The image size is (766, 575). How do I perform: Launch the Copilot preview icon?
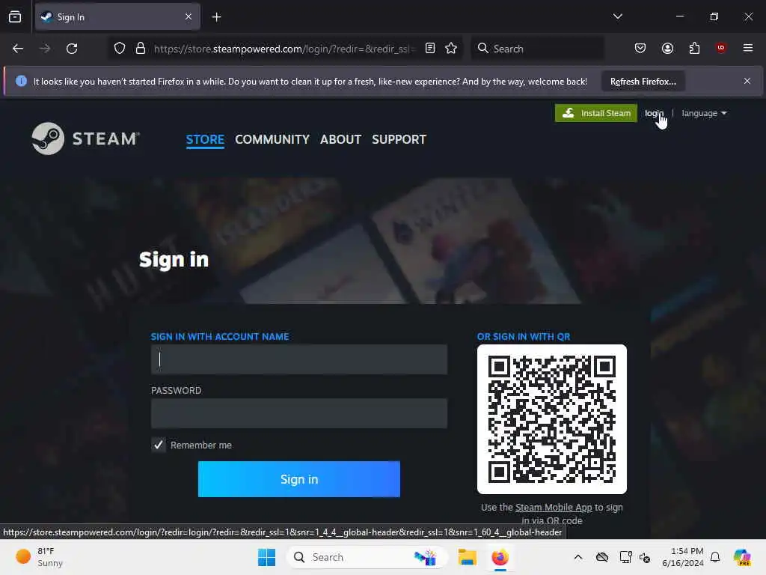coord(742,557)
